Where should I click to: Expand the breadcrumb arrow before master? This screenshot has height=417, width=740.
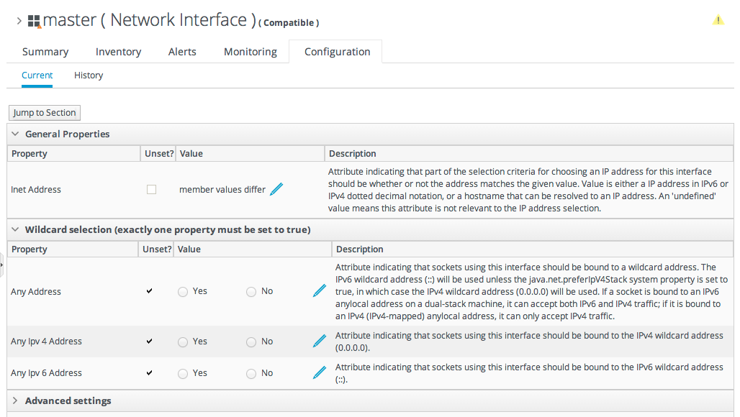[19, 22]
